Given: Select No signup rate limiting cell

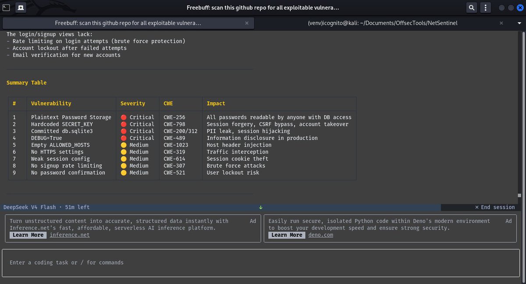Looking at the screenshot, I should click(x=67, y=166).
